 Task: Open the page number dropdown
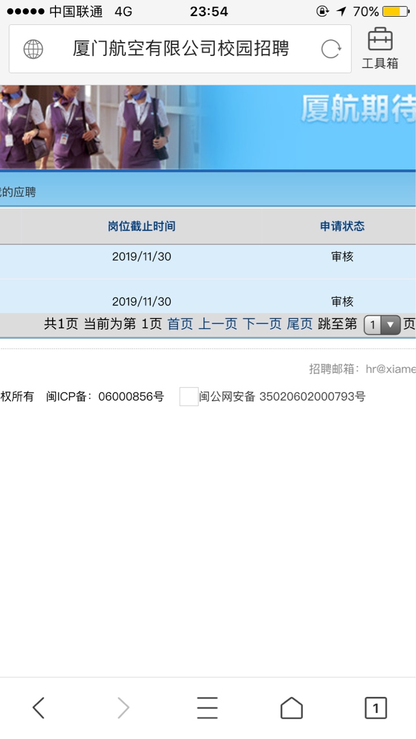click(382, 325)
